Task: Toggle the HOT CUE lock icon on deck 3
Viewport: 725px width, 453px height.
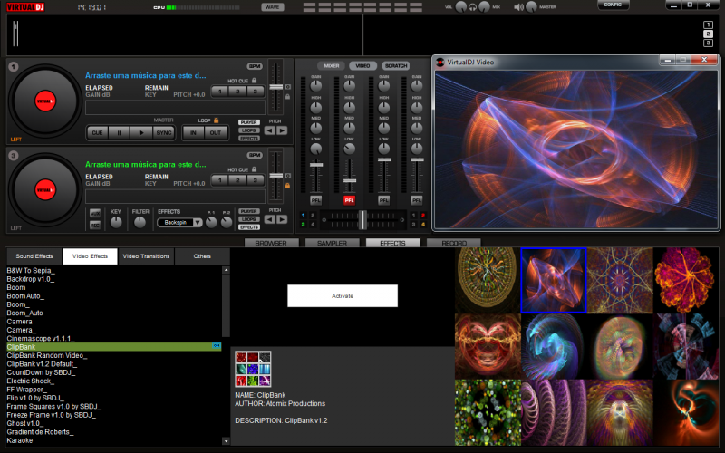Action: [x=255, y=169]
